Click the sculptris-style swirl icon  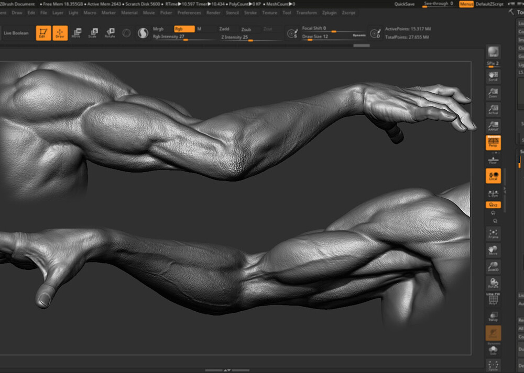[143, 33]
